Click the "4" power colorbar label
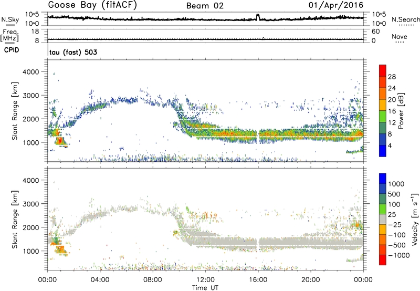420x291 pixels. [x=390, y=145]
